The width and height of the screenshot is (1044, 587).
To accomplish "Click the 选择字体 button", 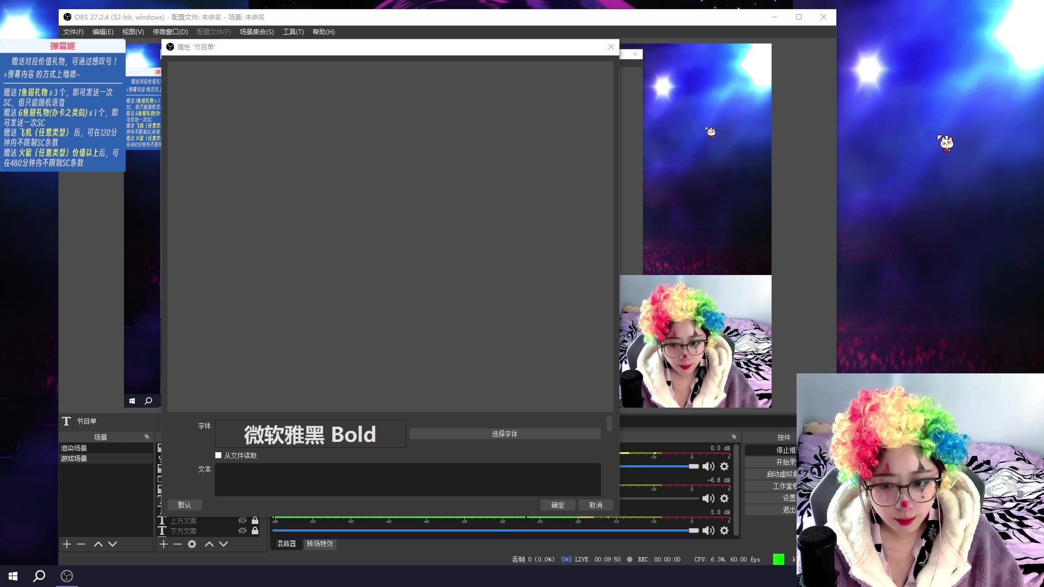I will pyautogui.click(x=505, y=434).
